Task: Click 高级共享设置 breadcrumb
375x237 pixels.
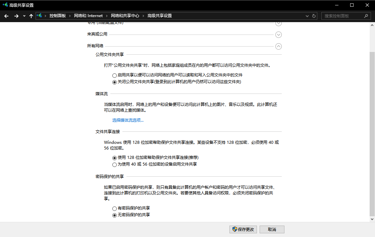Action: point(160,16)
